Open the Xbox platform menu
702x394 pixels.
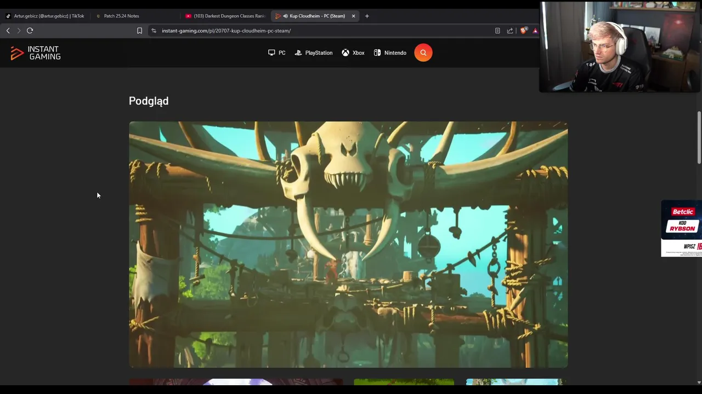coord(353,53)
